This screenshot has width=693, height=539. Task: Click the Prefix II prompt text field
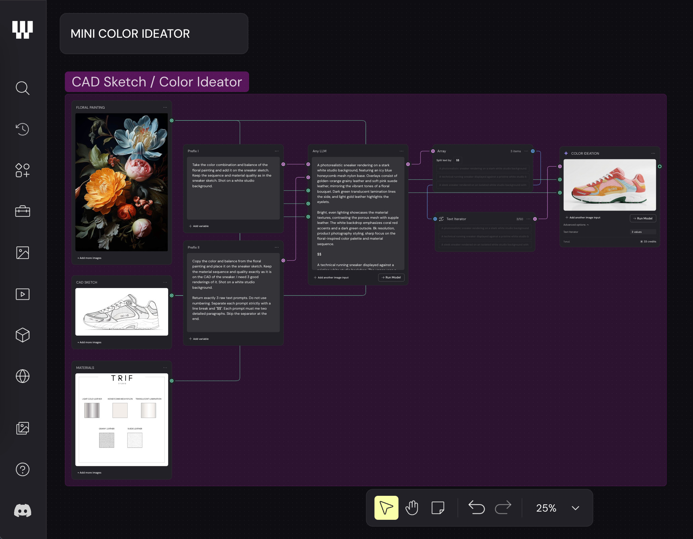(233, 292)
